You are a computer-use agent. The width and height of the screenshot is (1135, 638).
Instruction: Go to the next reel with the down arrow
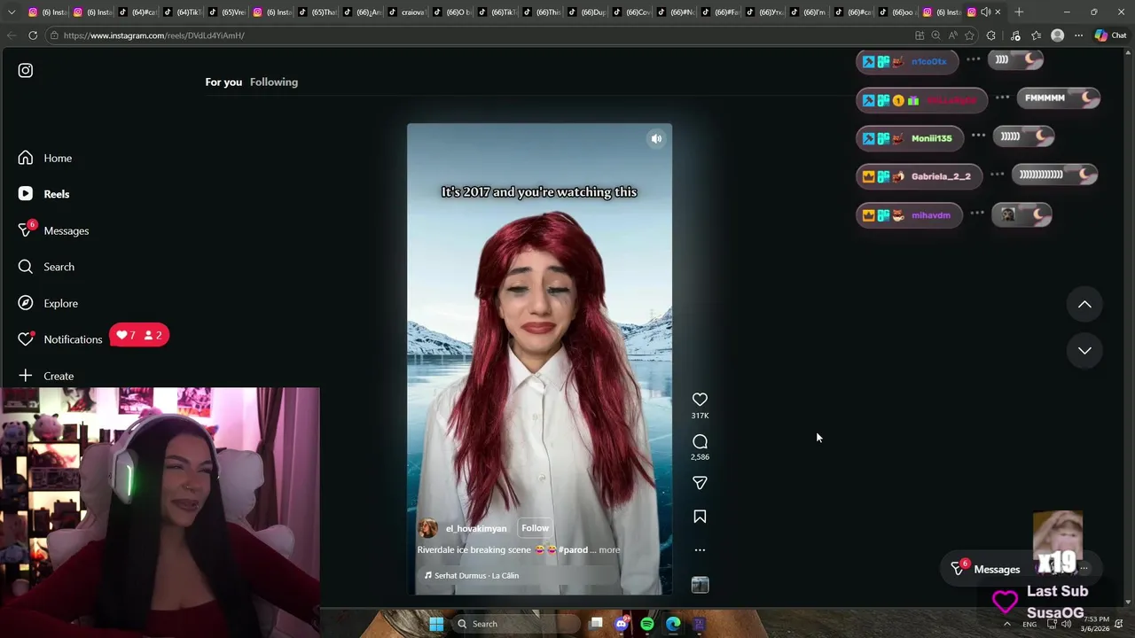click(1084, 350)
